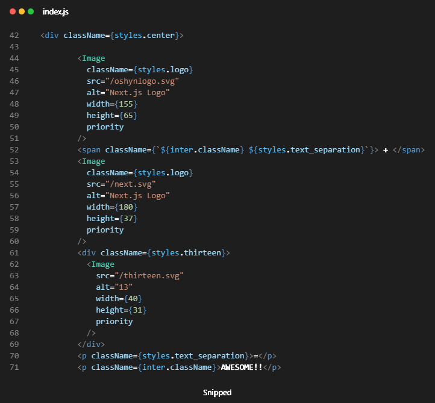
Task: Click 'priority' on line 59
Action: [x=105, y=230]
